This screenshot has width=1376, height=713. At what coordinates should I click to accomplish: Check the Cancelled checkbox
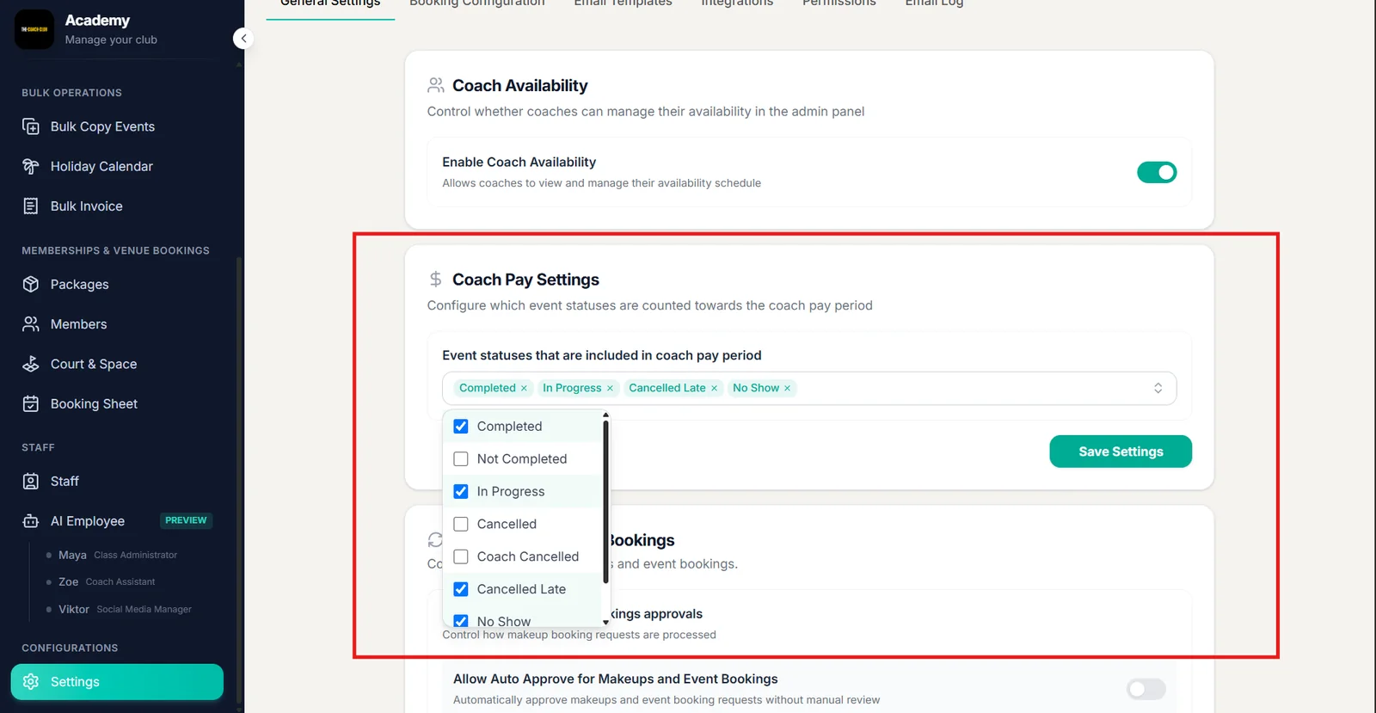pos(461,524)
